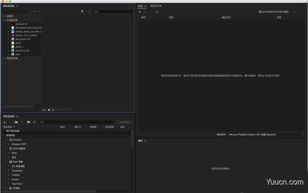Click the Encoding panel tab

140,141
